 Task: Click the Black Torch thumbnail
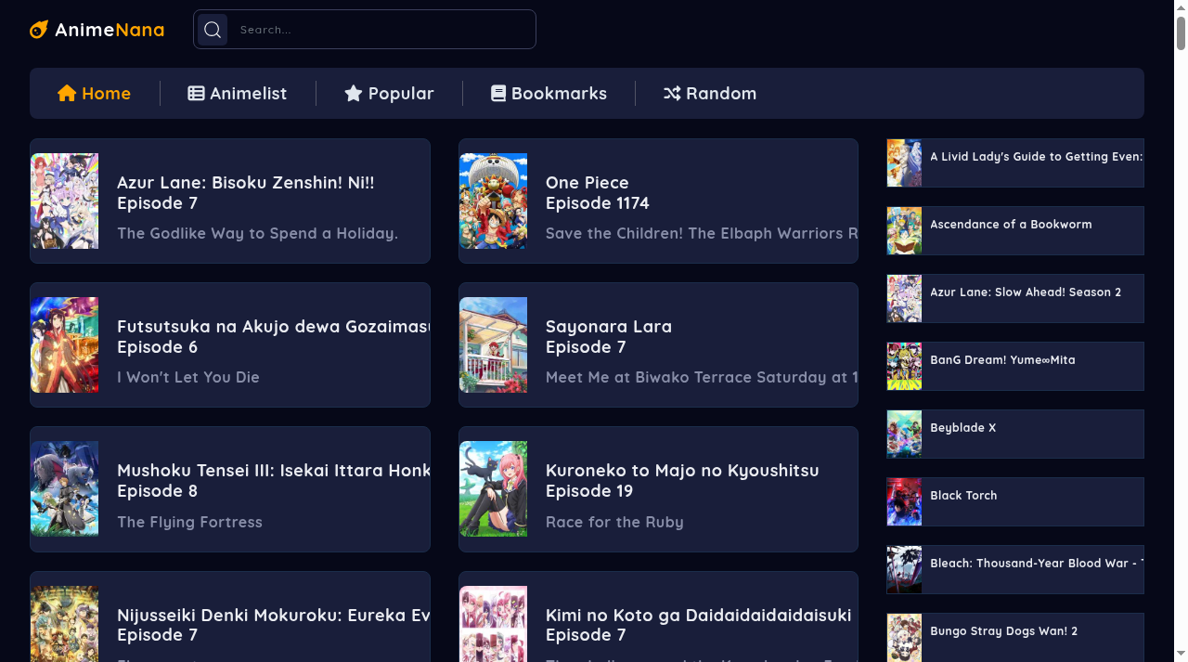904,501
